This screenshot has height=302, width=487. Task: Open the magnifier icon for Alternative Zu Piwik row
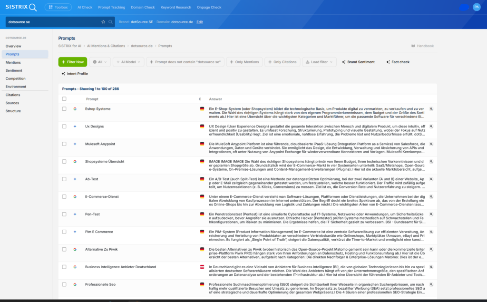(x=431, y=250)
